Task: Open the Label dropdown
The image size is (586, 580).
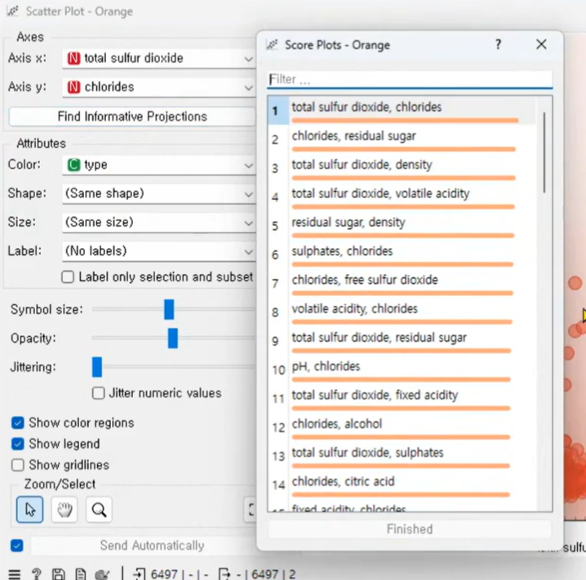Action: click(x=158, y=251)
